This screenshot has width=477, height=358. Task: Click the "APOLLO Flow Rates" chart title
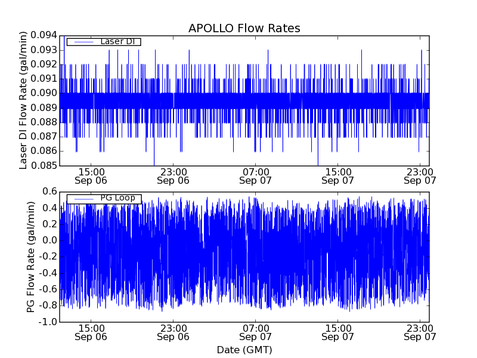tap(244, 28)
